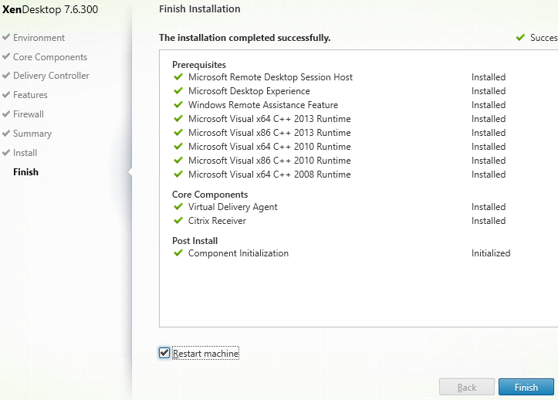Select the Finish step in sidebar

click(x=25, y=172)
